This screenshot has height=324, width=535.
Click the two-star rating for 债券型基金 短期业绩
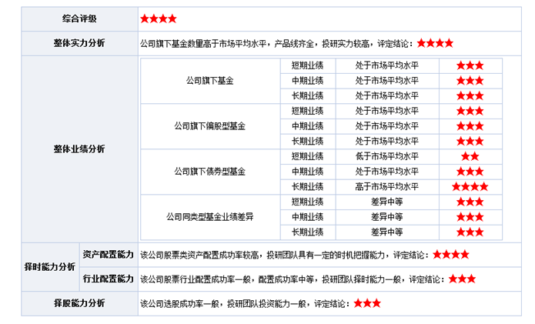[x=470, y=156]
